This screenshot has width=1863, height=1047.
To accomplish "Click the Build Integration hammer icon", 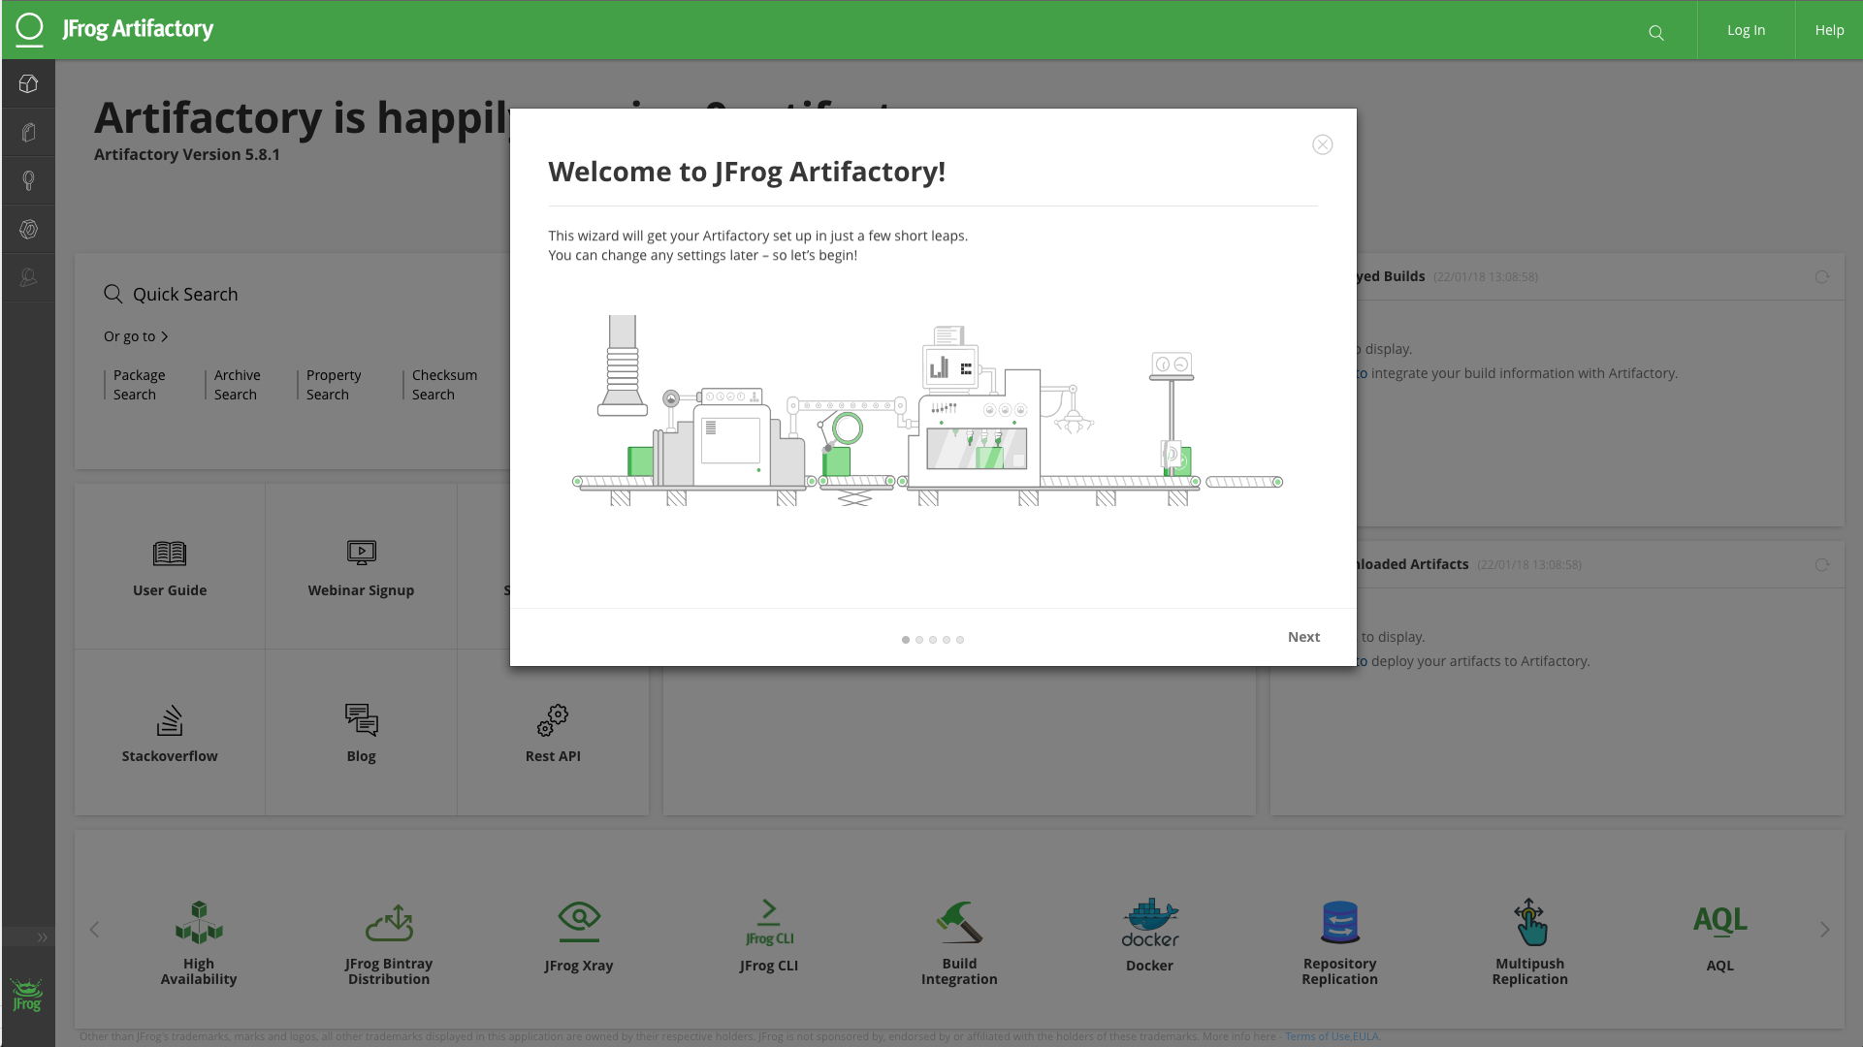I will (x=958, y=922).
